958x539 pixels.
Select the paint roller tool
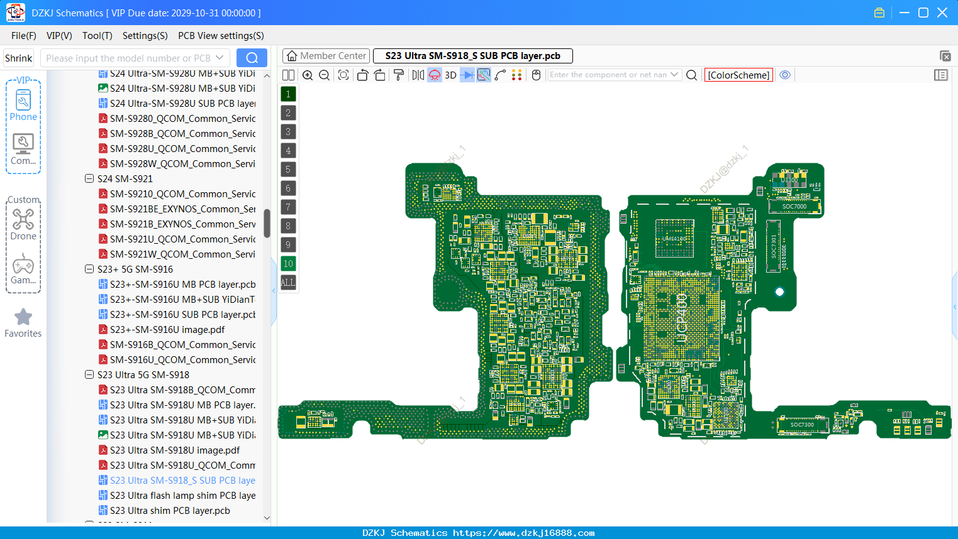[399, 75]
